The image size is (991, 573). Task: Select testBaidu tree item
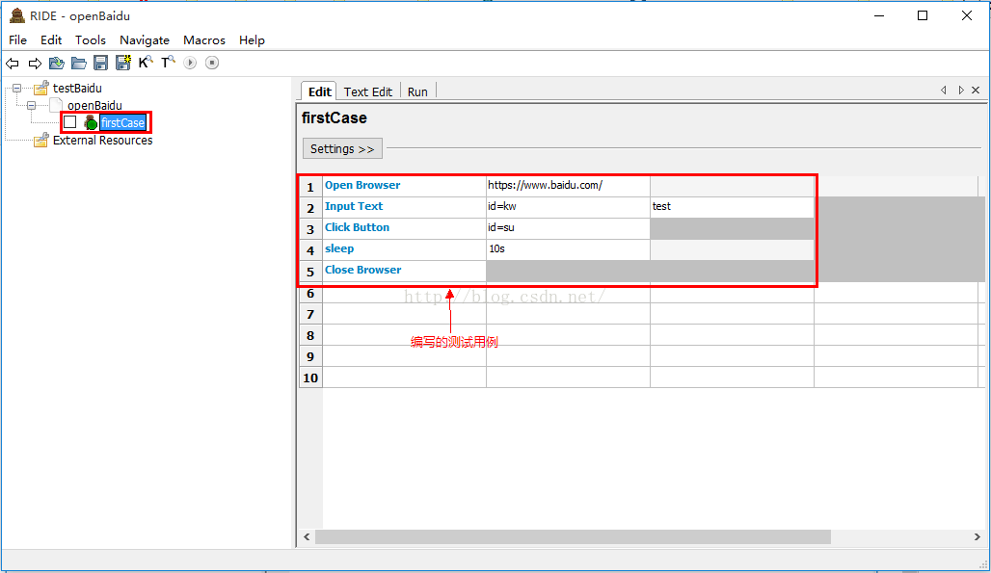(x=77, y=88)
